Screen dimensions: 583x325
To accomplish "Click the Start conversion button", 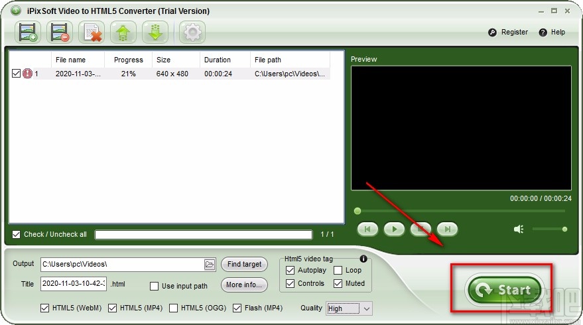I will click(505, 289).
